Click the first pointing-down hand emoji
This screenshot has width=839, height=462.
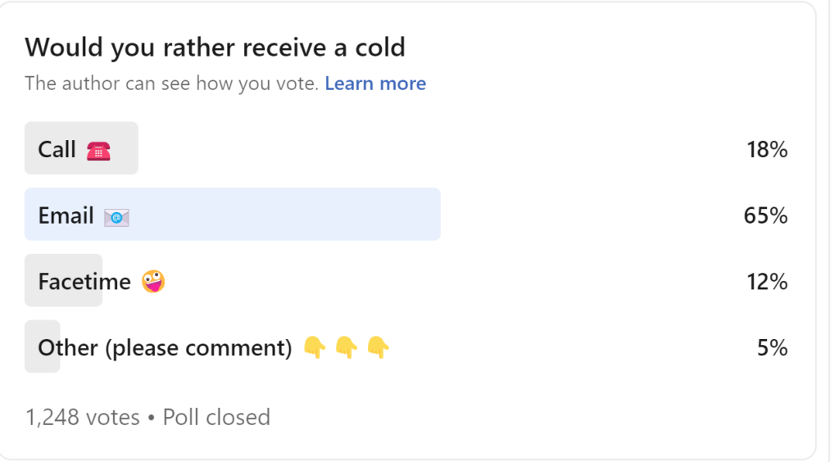point(315,347)
